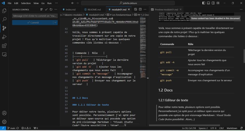Image resolution: width=245 pixels, height=131 pixels.
Task: Go forward with the right arrow
Action: tap(77, 3)
